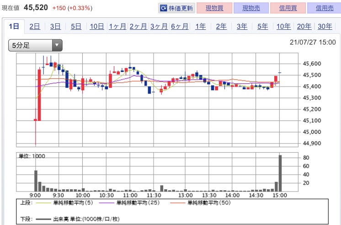Click the refresh arrow icon in 株価更新

click(163, 8)
